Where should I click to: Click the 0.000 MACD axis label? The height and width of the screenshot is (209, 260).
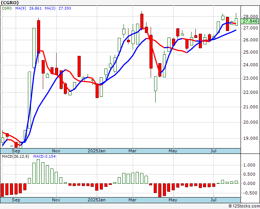[249, 183]
